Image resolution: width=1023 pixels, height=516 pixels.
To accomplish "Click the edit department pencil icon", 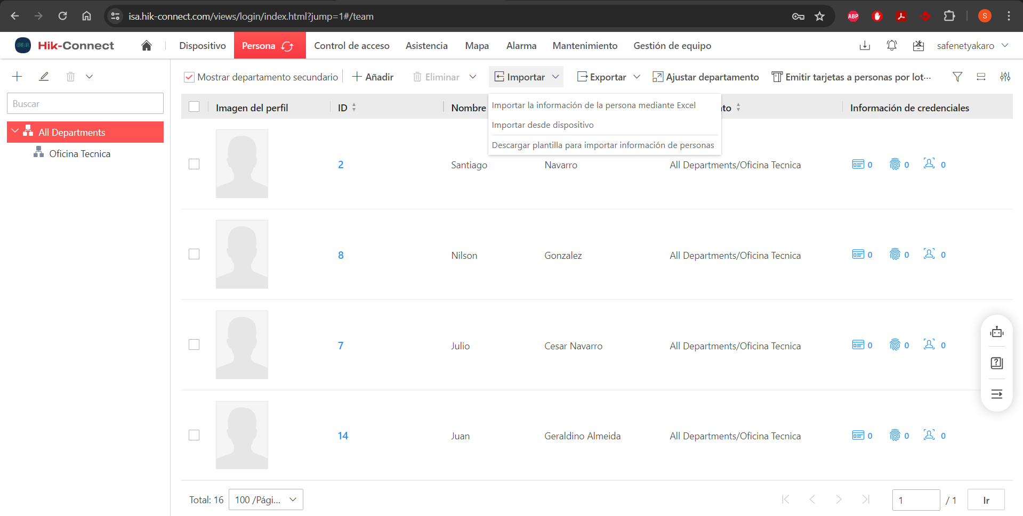I will pos(44,77).
